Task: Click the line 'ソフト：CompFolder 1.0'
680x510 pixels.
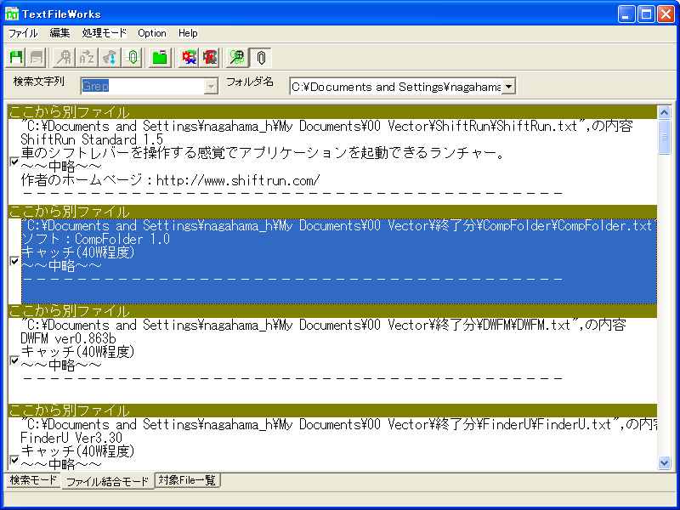Action: [95, 239]
